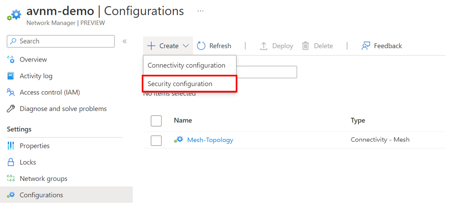Click the plus icon on Create
This screenshot has height=212, width=457.
151,46
